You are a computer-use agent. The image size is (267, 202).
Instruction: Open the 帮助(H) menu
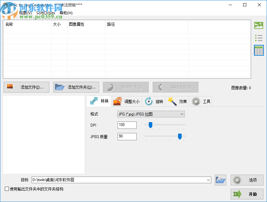point(66,12)
